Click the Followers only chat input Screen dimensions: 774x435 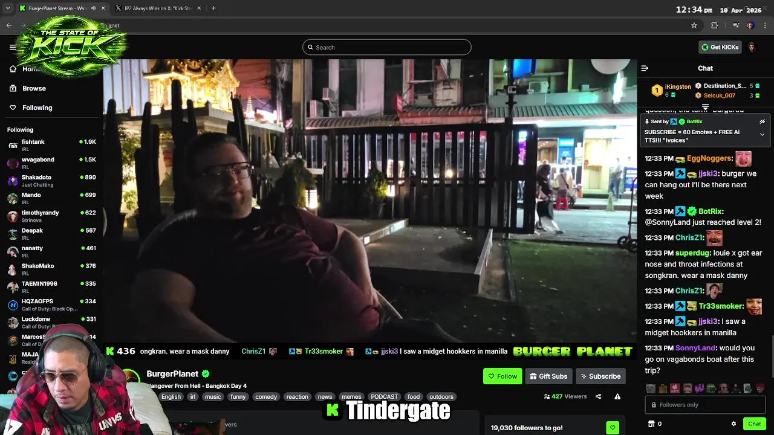[x=705, y=405]
